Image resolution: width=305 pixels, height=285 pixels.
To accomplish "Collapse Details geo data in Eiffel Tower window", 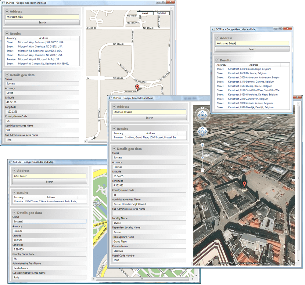I will coord(14,213).
